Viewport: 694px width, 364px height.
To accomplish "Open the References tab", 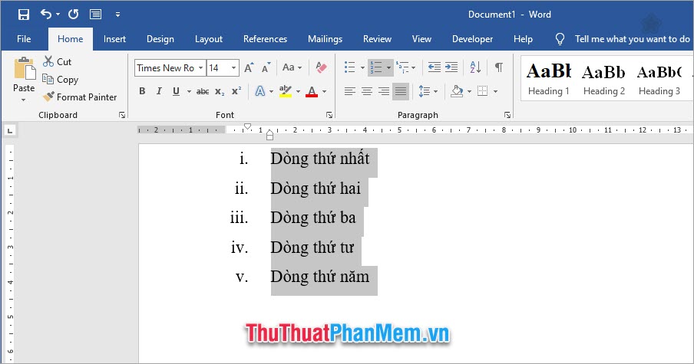I will [x=265, y=39].
